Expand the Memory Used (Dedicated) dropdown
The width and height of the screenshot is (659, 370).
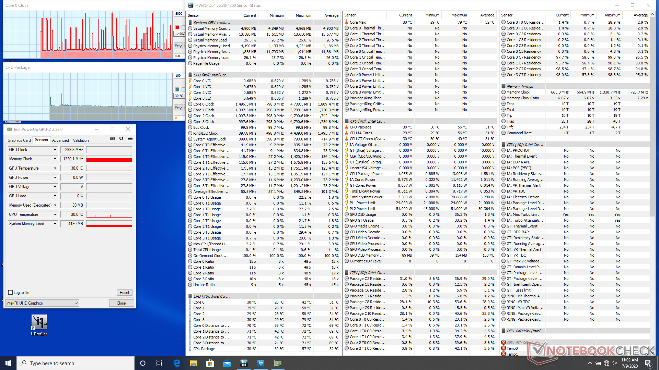coord(55,205)
